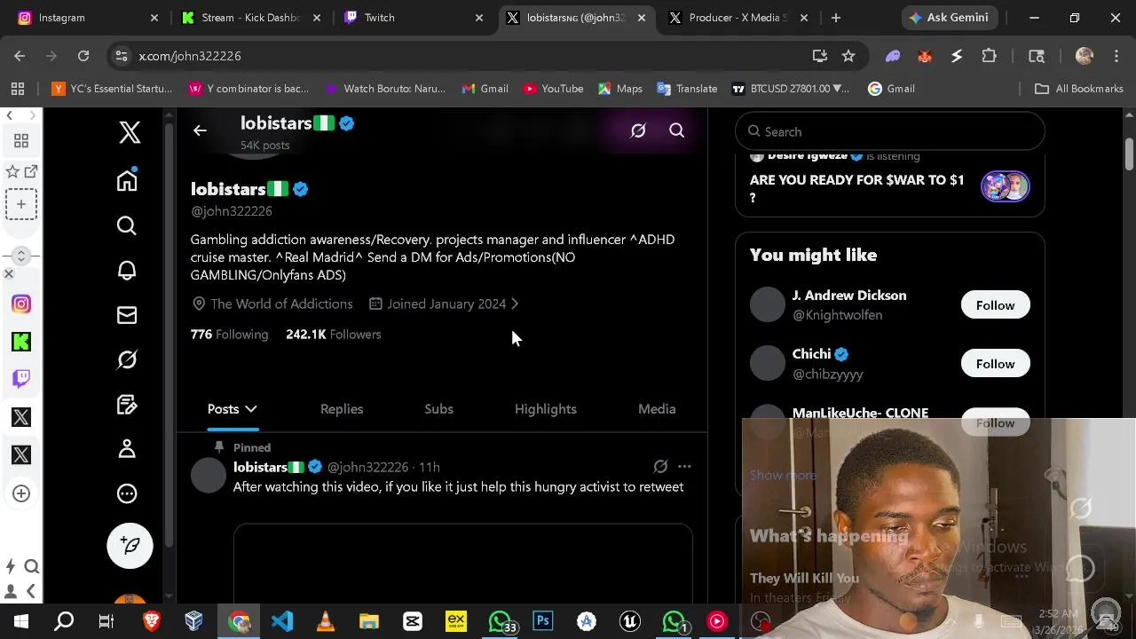Search lobistars' posts with header magnifier icon
The width and height of the screenshot is (1136, 639).
pos(676,130)
